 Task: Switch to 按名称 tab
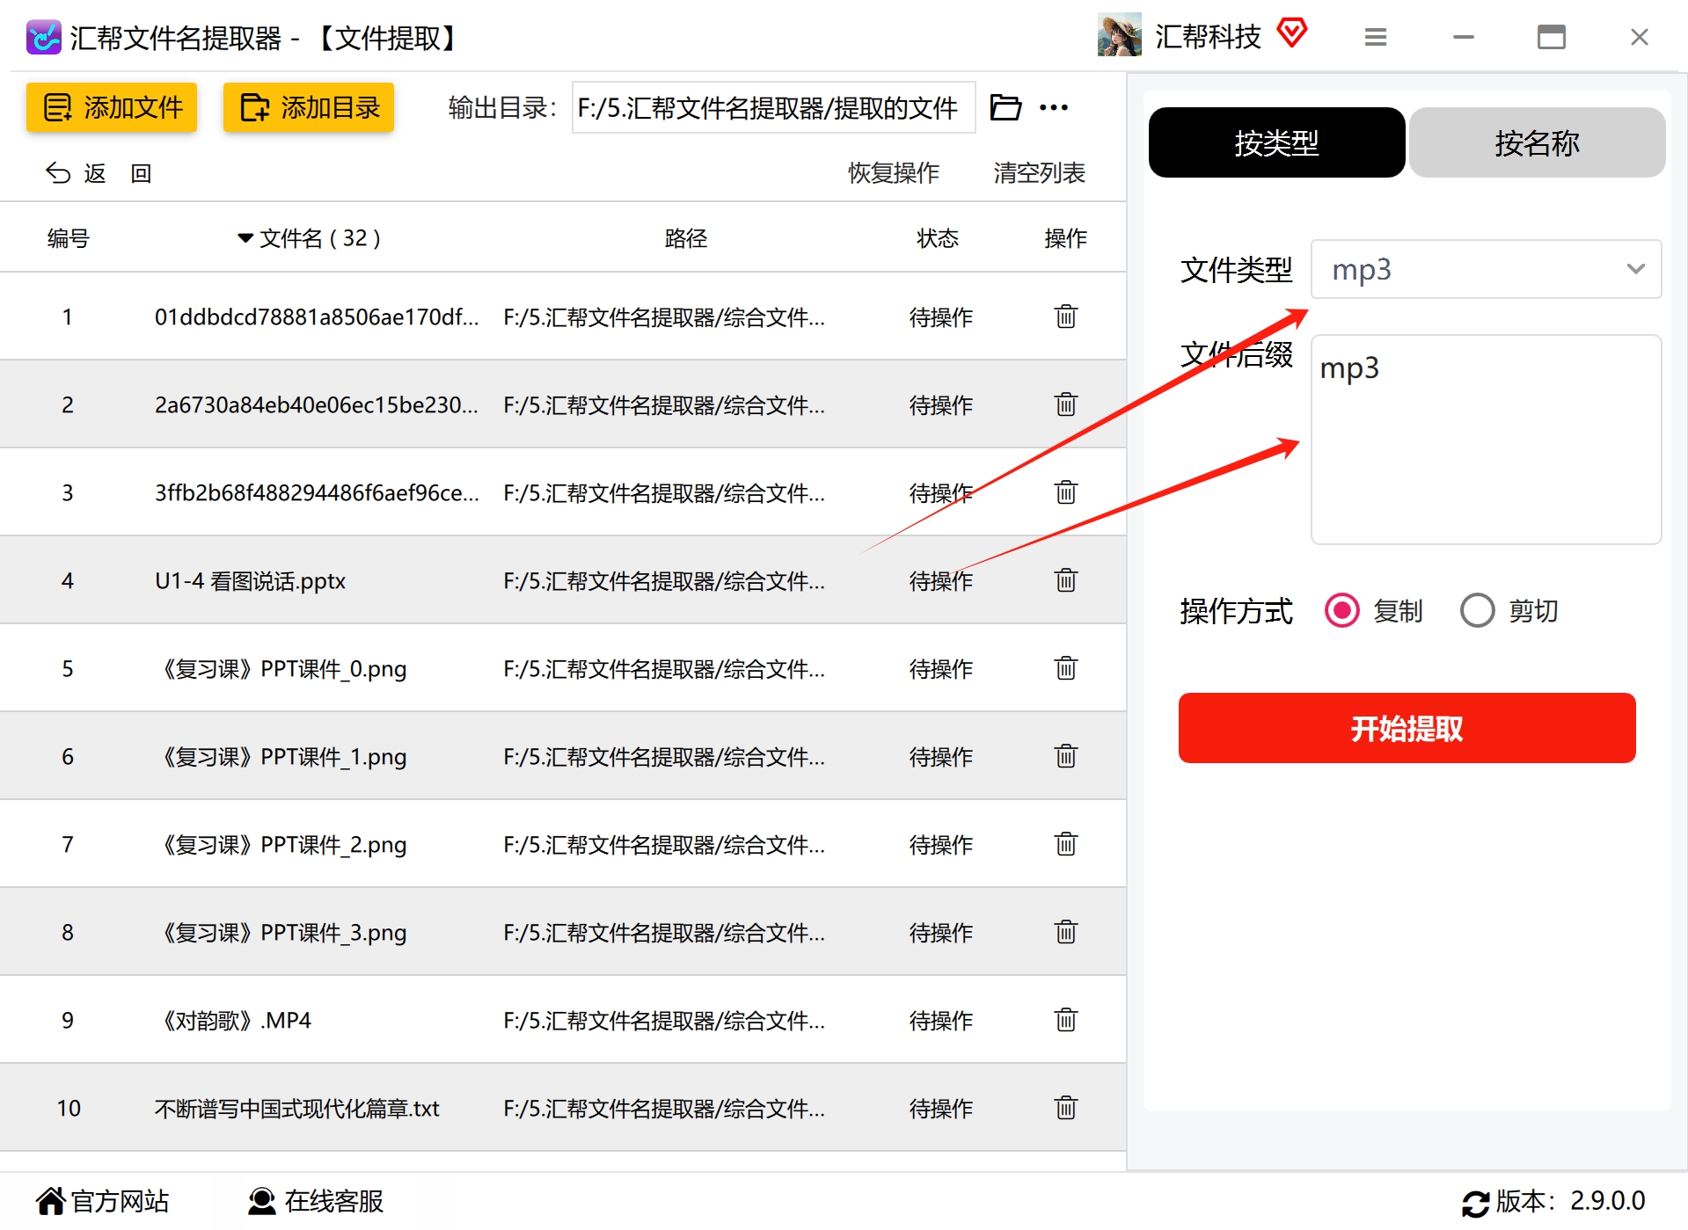[1537, 142]
